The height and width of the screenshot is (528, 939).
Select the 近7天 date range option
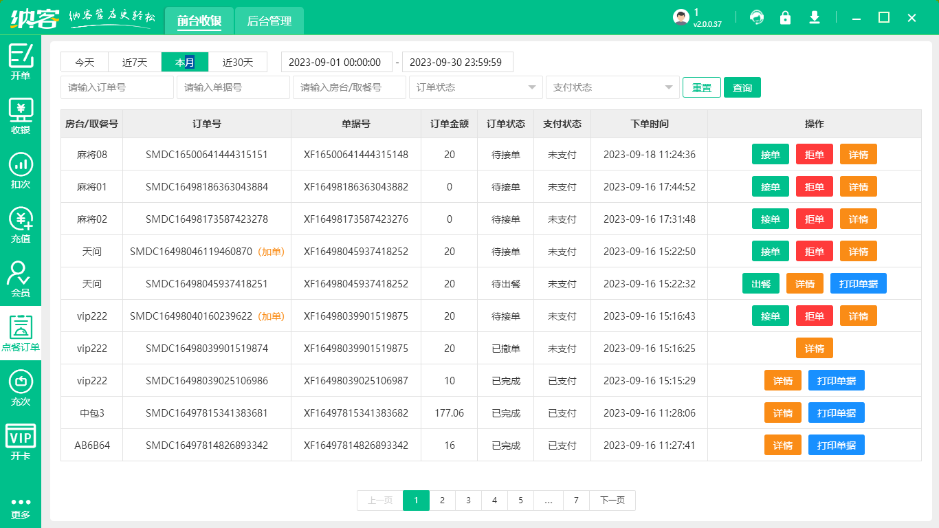point(135,63)
